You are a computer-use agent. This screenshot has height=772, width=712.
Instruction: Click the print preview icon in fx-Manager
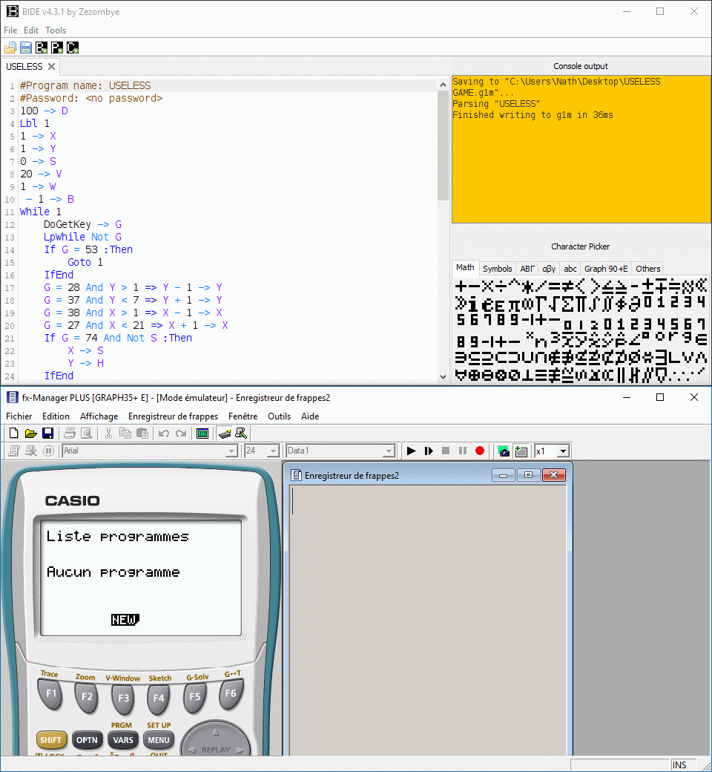[x=87, y=434]
